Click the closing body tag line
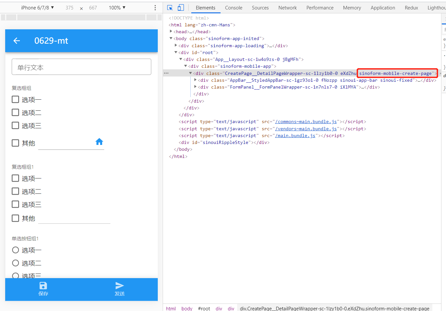 (x=183, y=149)
